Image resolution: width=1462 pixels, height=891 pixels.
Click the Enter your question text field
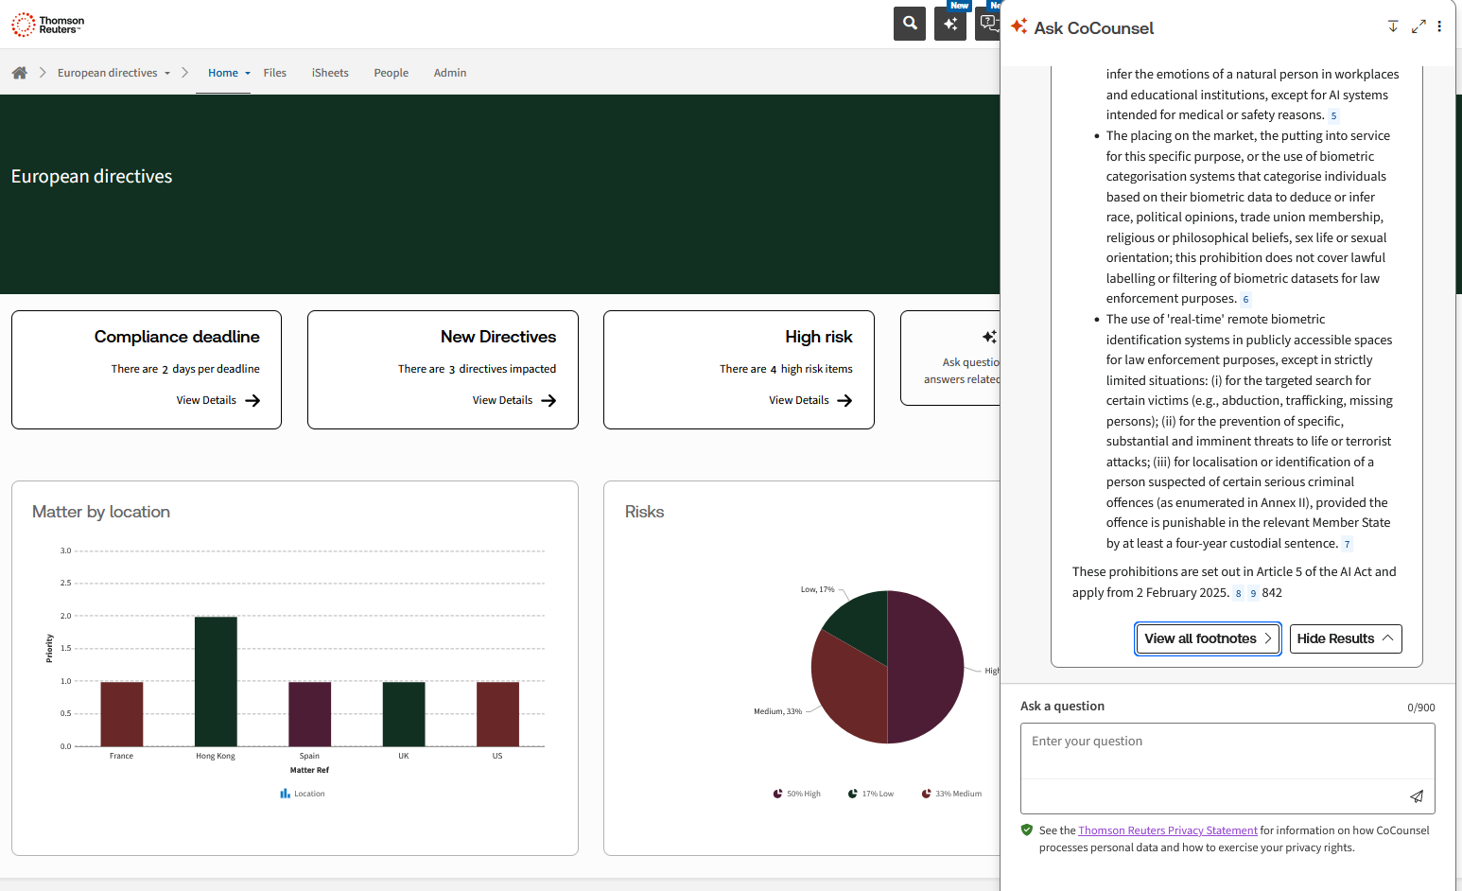pyautogui.click(x=1227, y=752)
